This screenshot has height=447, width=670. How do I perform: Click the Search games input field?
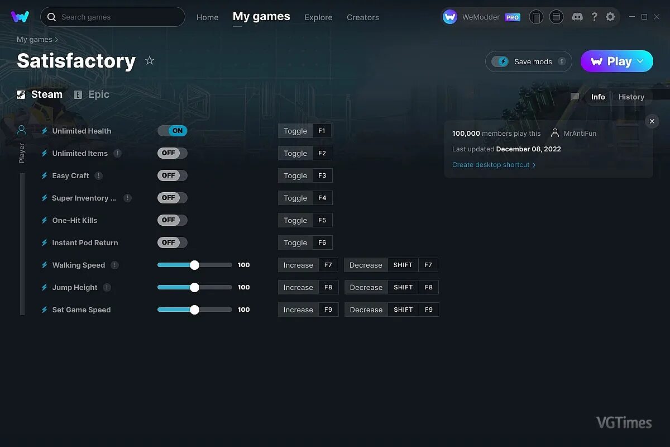point(113,17)
